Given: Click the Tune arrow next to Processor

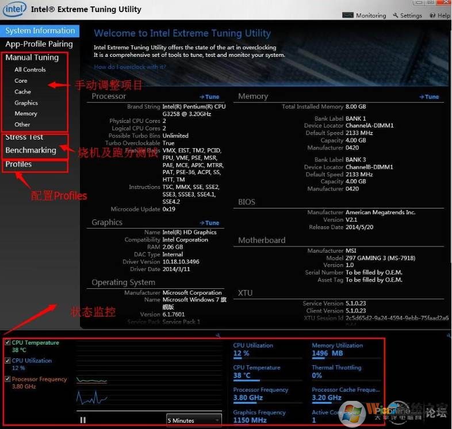Looking at the screenshot, I should tap(209, 97).
